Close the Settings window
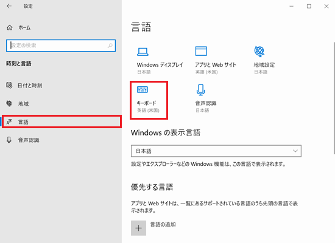The height and width of the screenshot is (243, 335). (326, 6)
